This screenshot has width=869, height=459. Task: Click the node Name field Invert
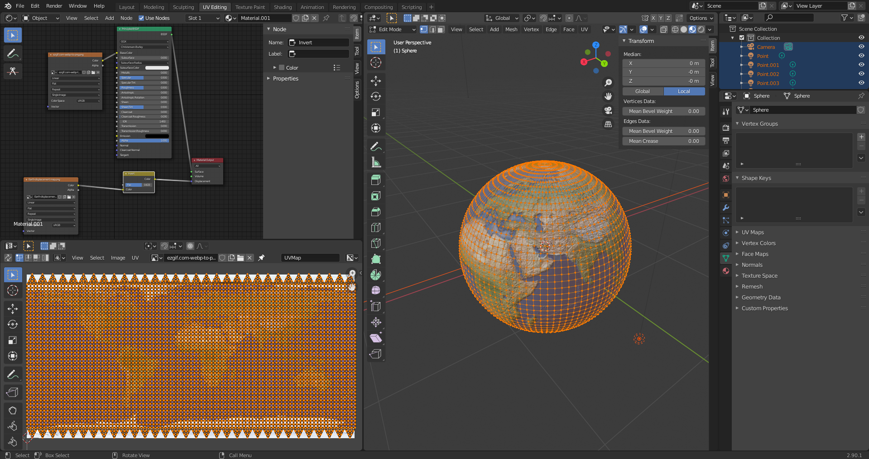coord(319,43)
